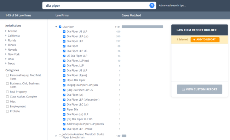Image resolution: width=230 pixels, height=140 pixels.
Task: Uncheck Dla Piper LLP (us) checkbox
Action: click(64, 37)
